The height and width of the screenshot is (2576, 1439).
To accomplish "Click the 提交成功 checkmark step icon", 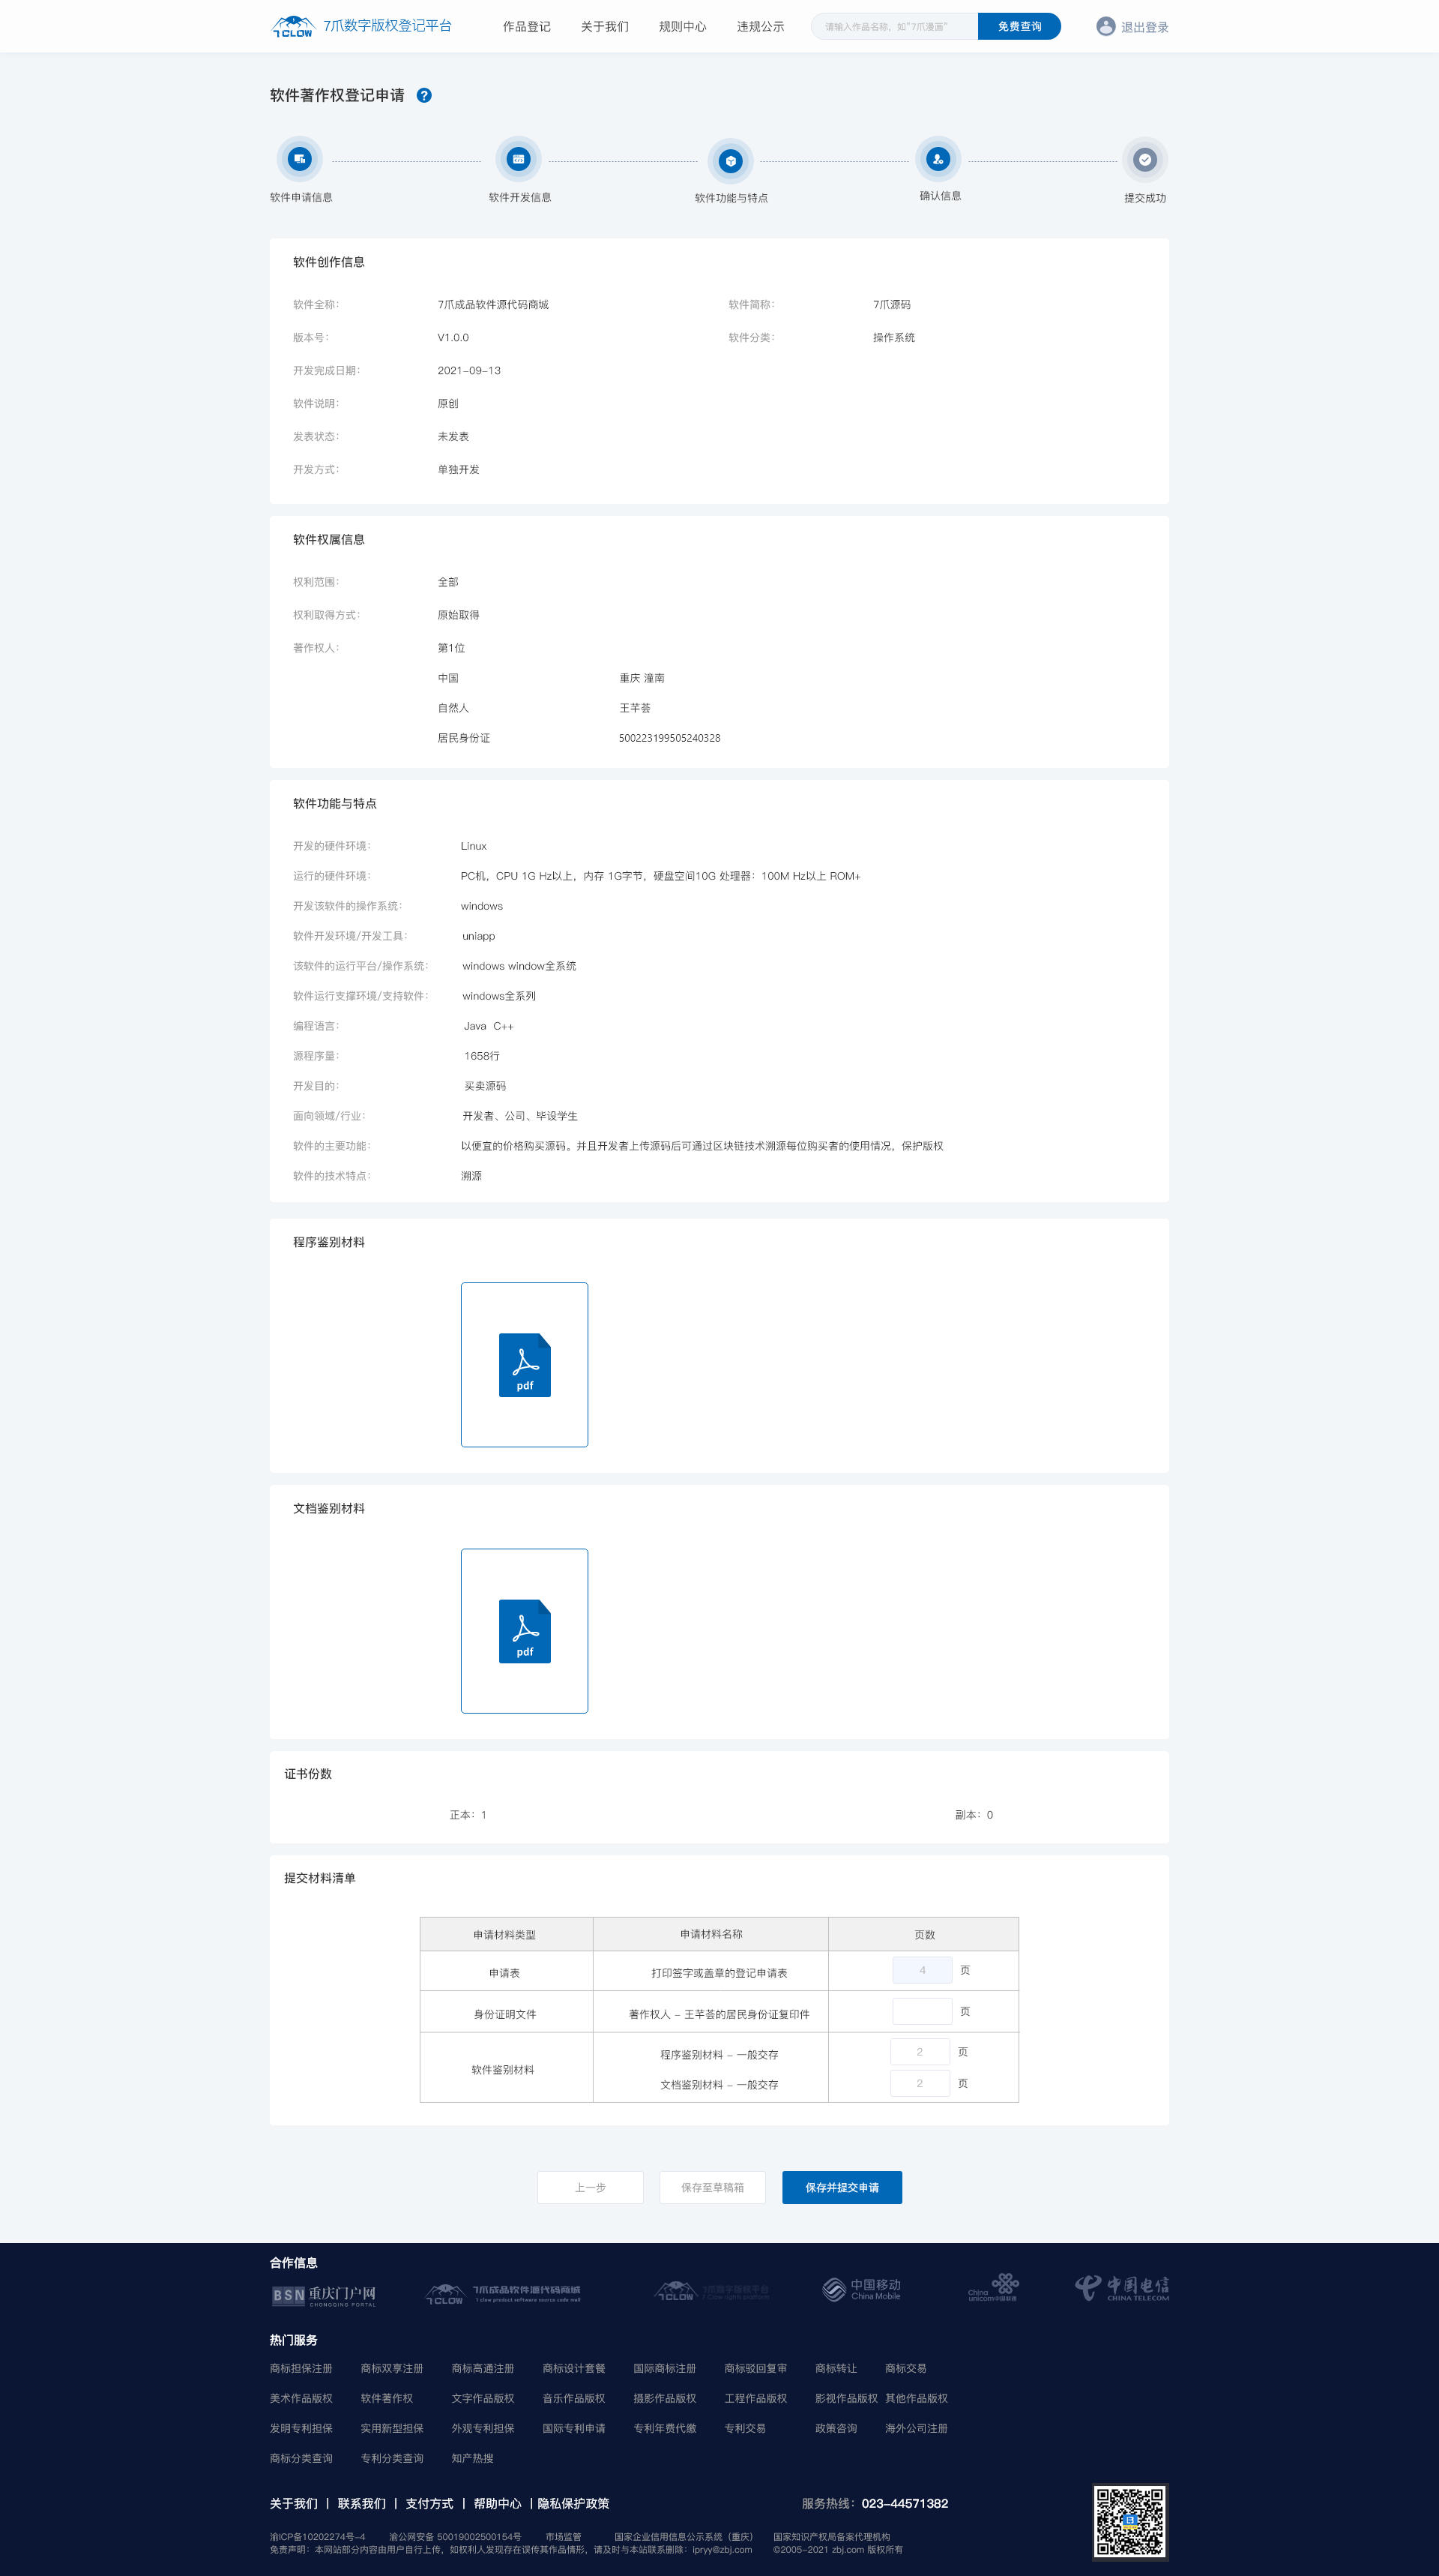I will click(1144, 159).
